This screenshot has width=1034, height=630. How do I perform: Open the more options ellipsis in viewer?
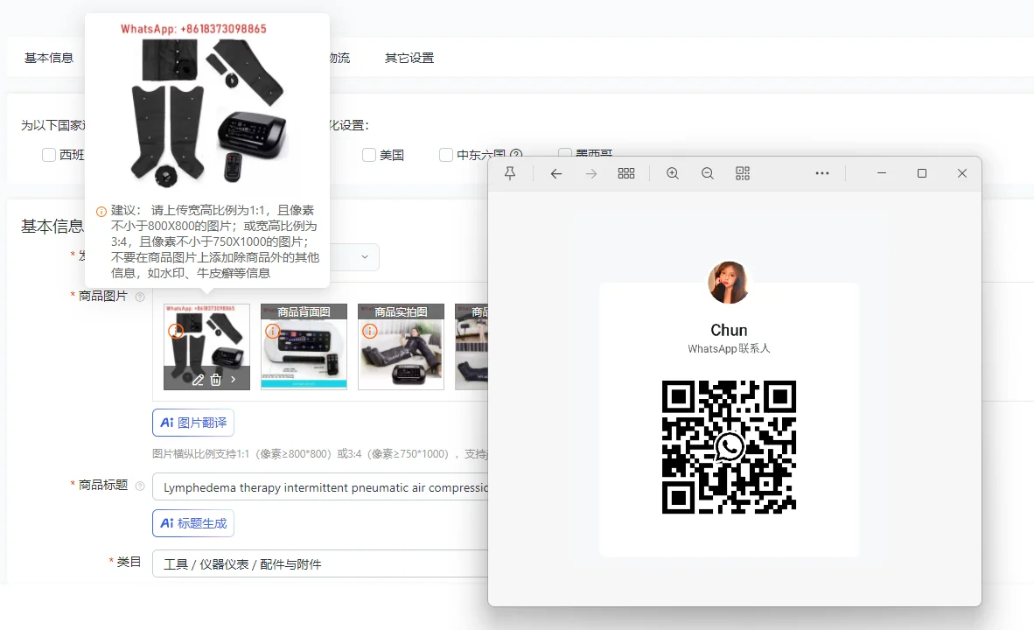pos(821,173)
